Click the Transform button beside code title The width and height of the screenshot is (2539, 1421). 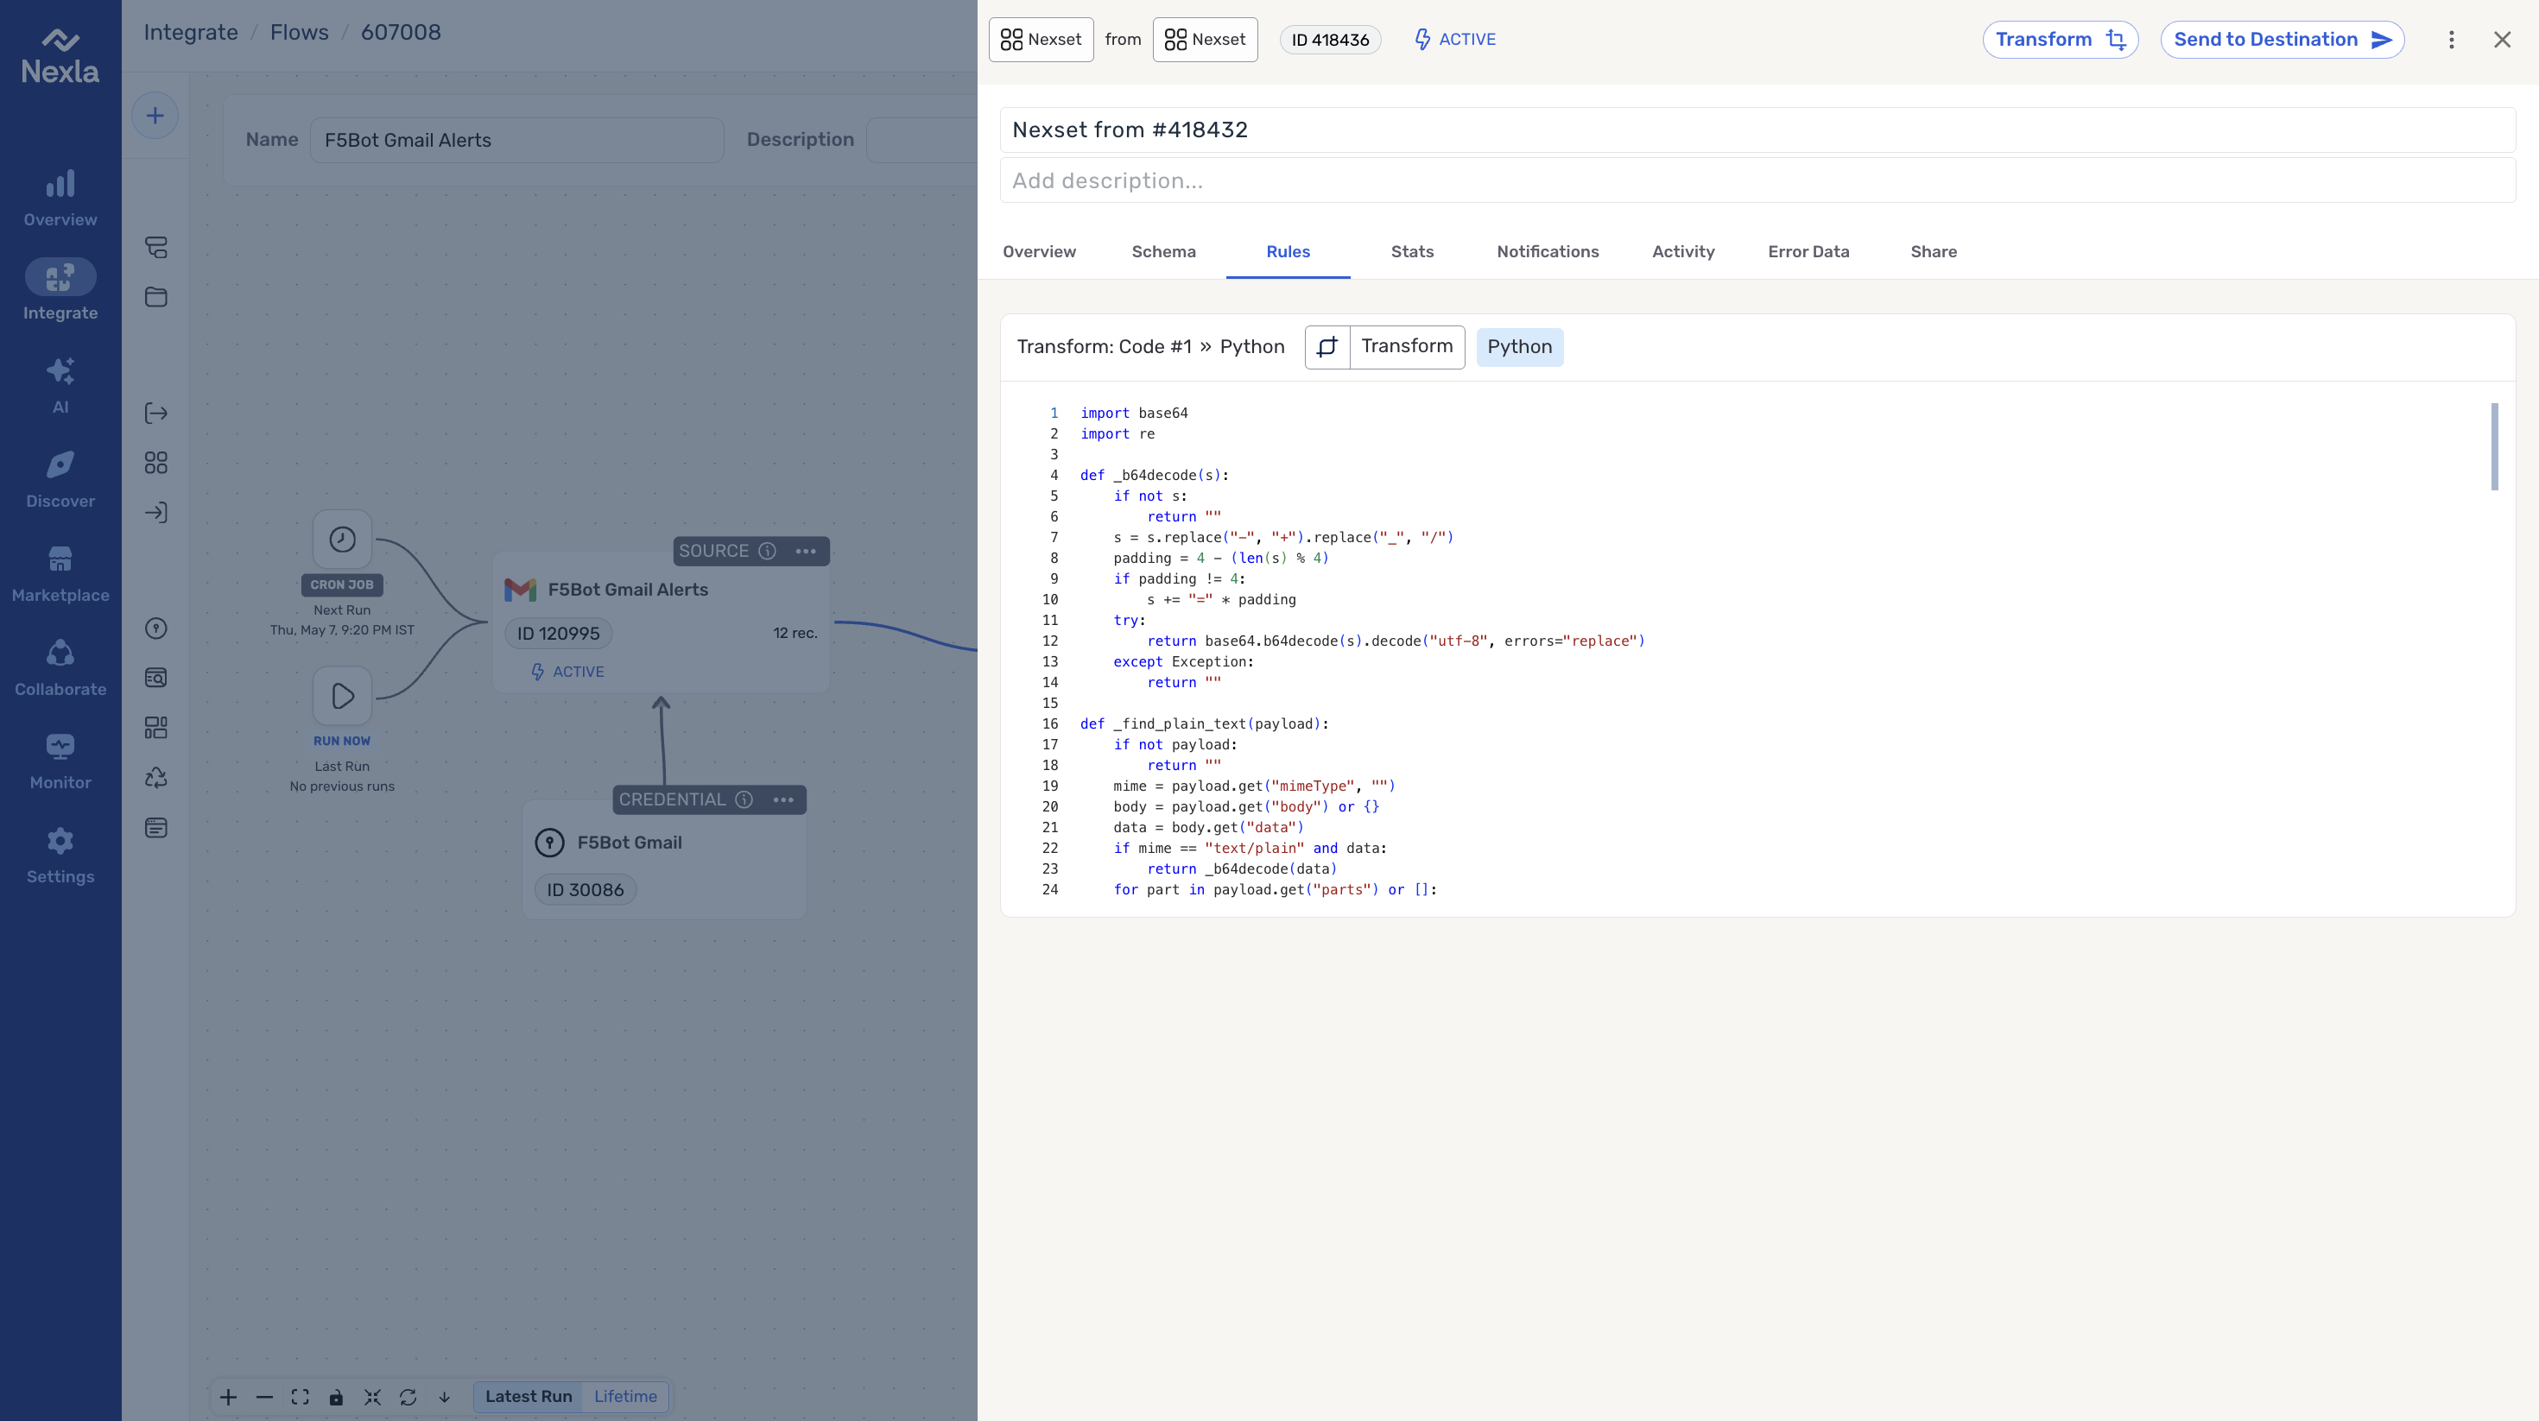coord(1385,347)
